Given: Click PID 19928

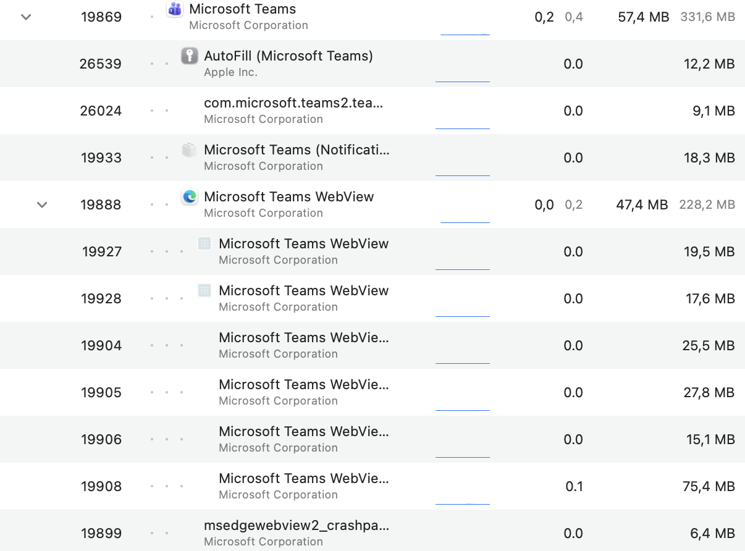Looking at the screenshot, I should click(x=101, y=298).
